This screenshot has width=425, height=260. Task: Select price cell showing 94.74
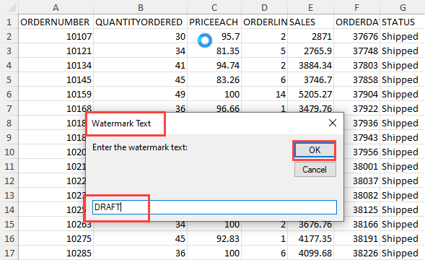tap(214, 66)
